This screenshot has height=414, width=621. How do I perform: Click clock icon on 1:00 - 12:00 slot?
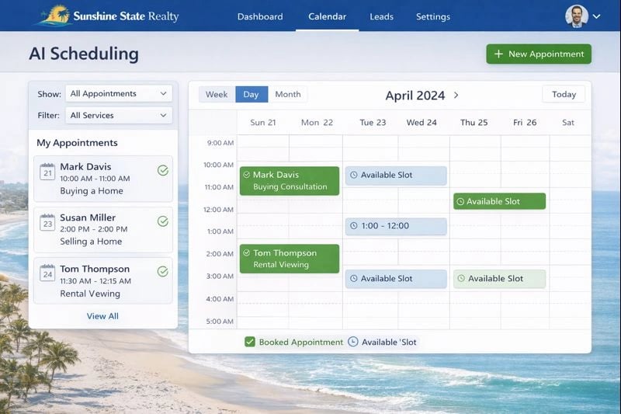(354, 226)
